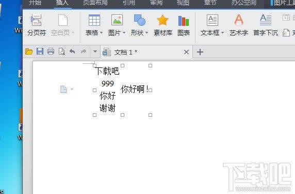295x194 pixels.
Task: Switch to the 开始 tab
Action: pos(35,3)
